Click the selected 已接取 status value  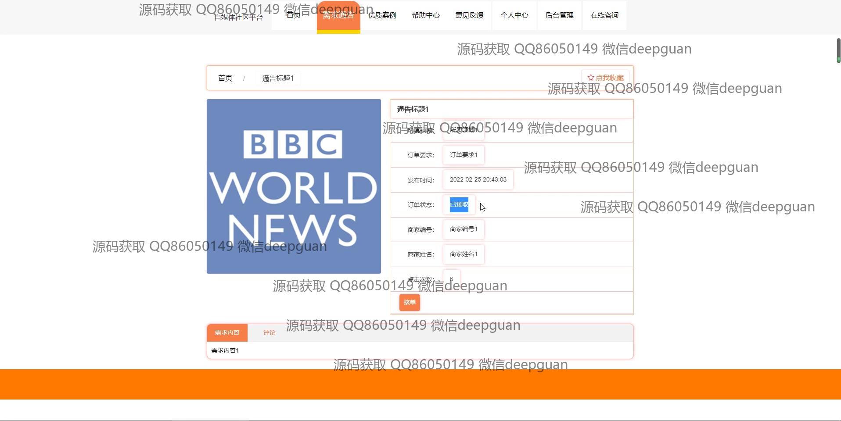coord(459,204)
